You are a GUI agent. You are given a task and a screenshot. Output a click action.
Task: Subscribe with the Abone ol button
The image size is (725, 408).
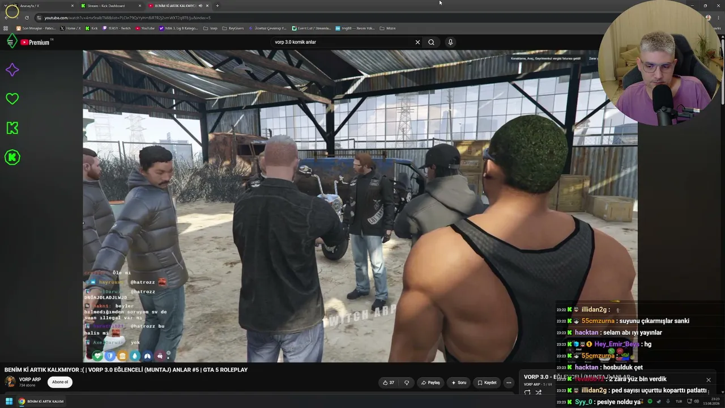click(60, 382)
